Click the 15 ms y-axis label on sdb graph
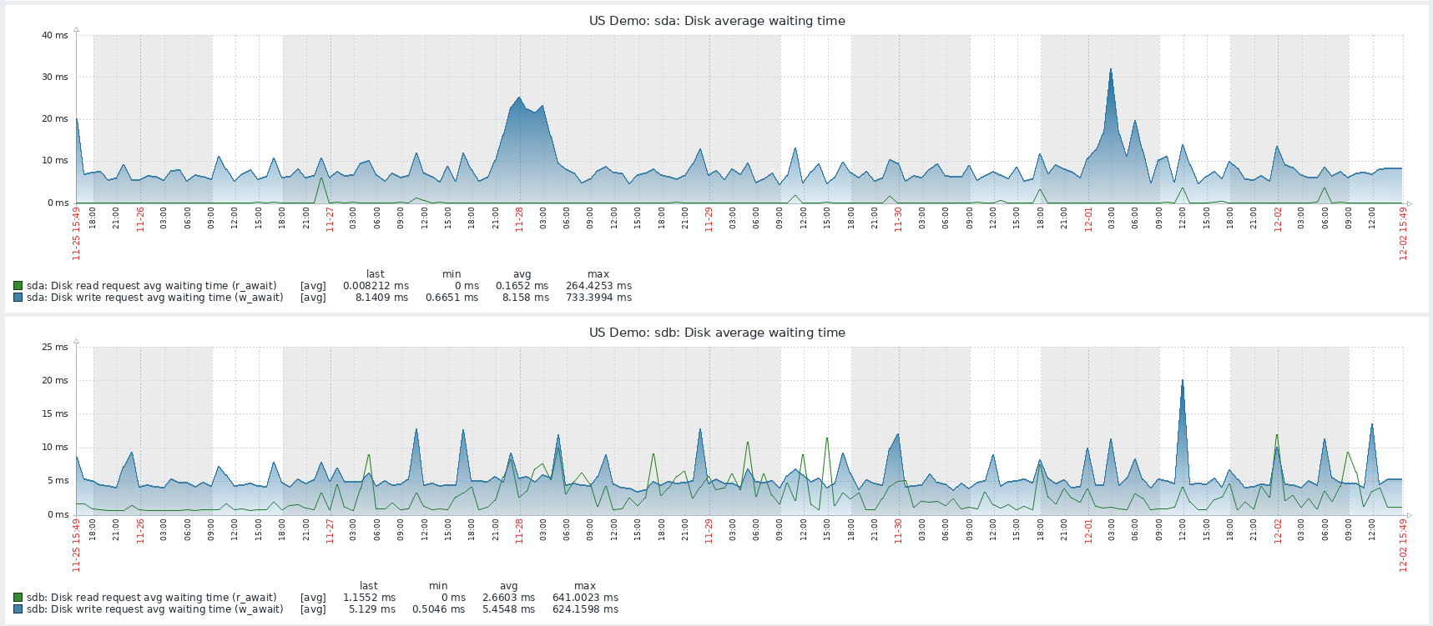The image size is (1433, 626). [x=55, y=414]
